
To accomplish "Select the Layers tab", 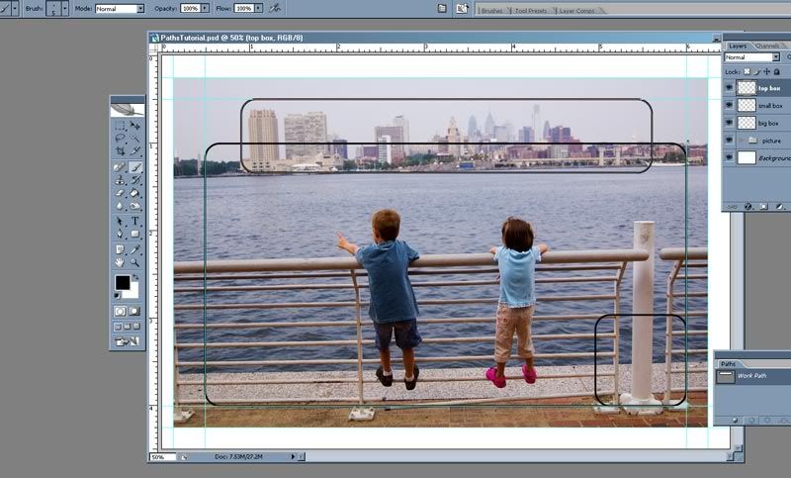I will click(x=738, y=46).
